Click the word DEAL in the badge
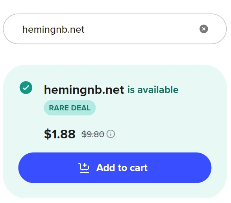This screenshot has width=231, height=203. (81, 108)
